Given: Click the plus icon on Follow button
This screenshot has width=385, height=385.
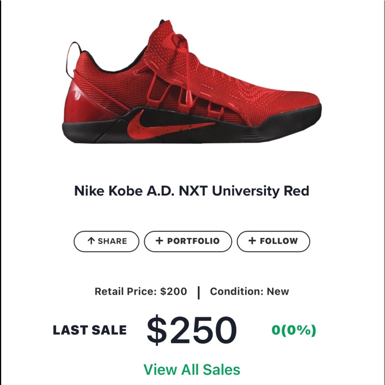Looking at the screenshot, I should coord(252,241).
